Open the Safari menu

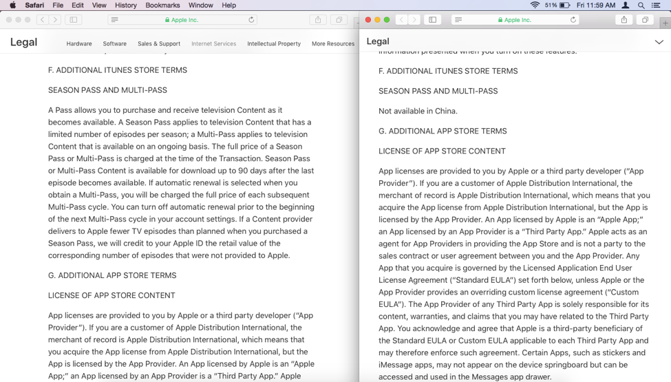coord(34,5)
